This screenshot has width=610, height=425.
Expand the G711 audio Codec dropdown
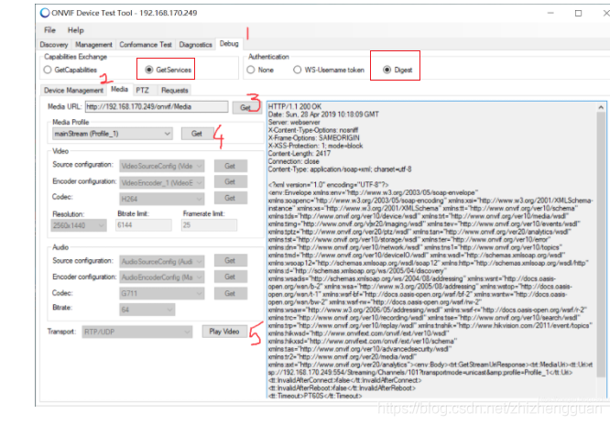coord(162,293)
